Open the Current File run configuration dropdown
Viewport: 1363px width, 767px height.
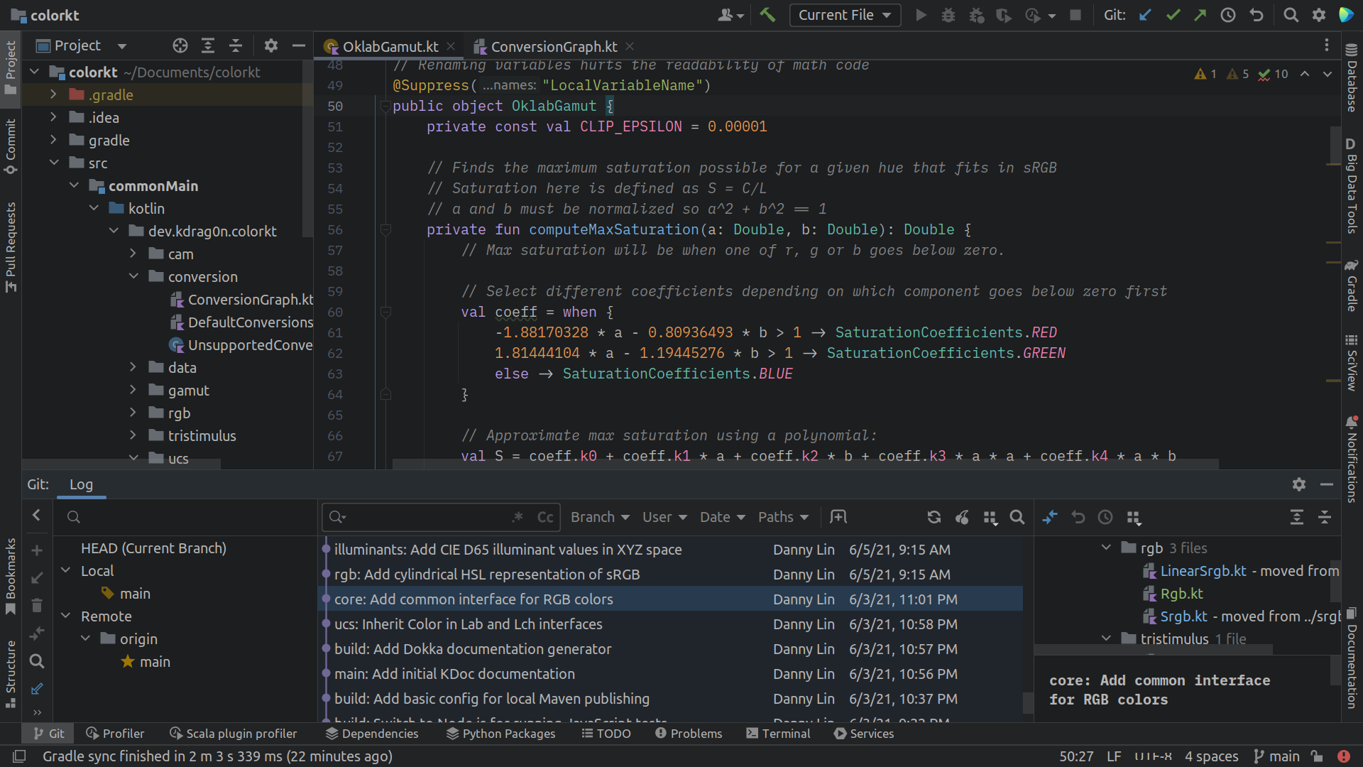(845, 15)
